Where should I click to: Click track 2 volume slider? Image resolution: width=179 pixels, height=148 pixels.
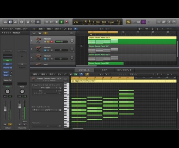[61, 42]
